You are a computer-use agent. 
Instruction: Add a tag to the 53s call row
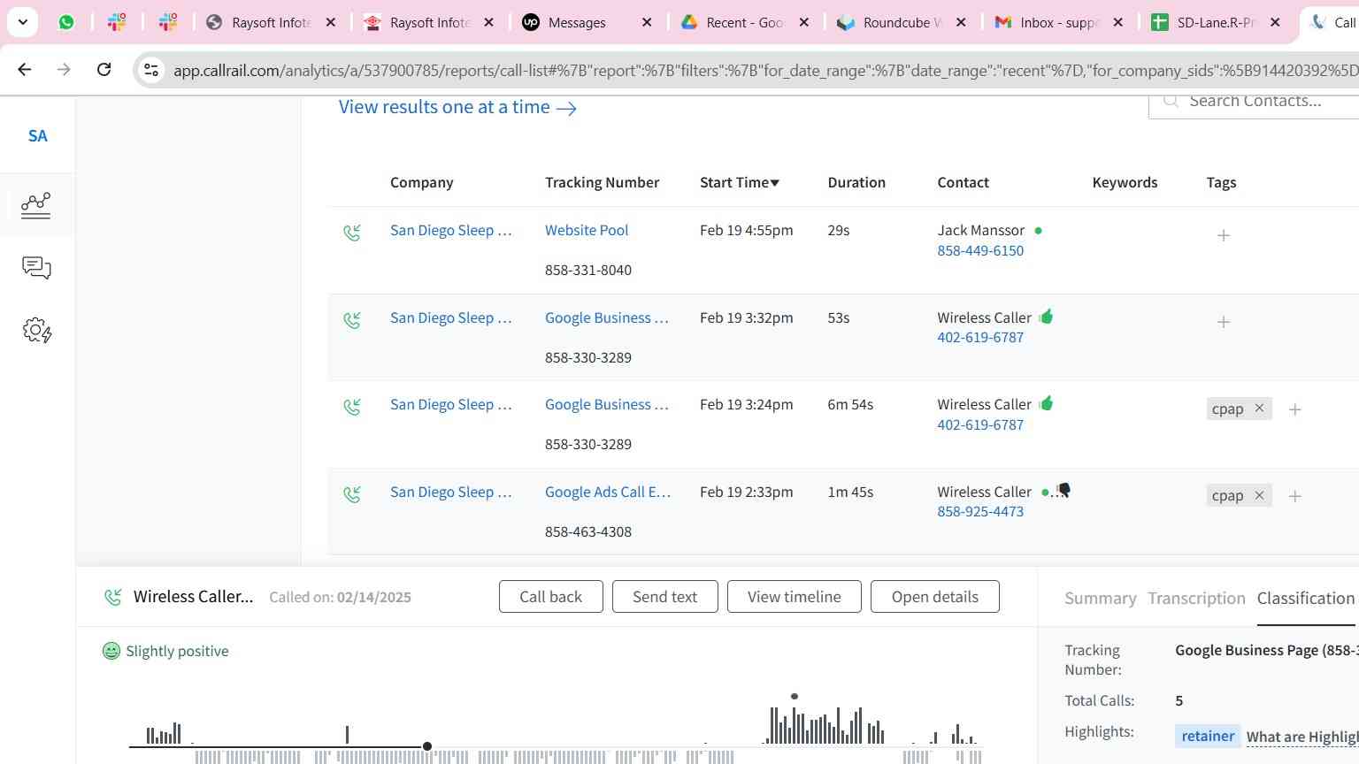(1224, 322)
